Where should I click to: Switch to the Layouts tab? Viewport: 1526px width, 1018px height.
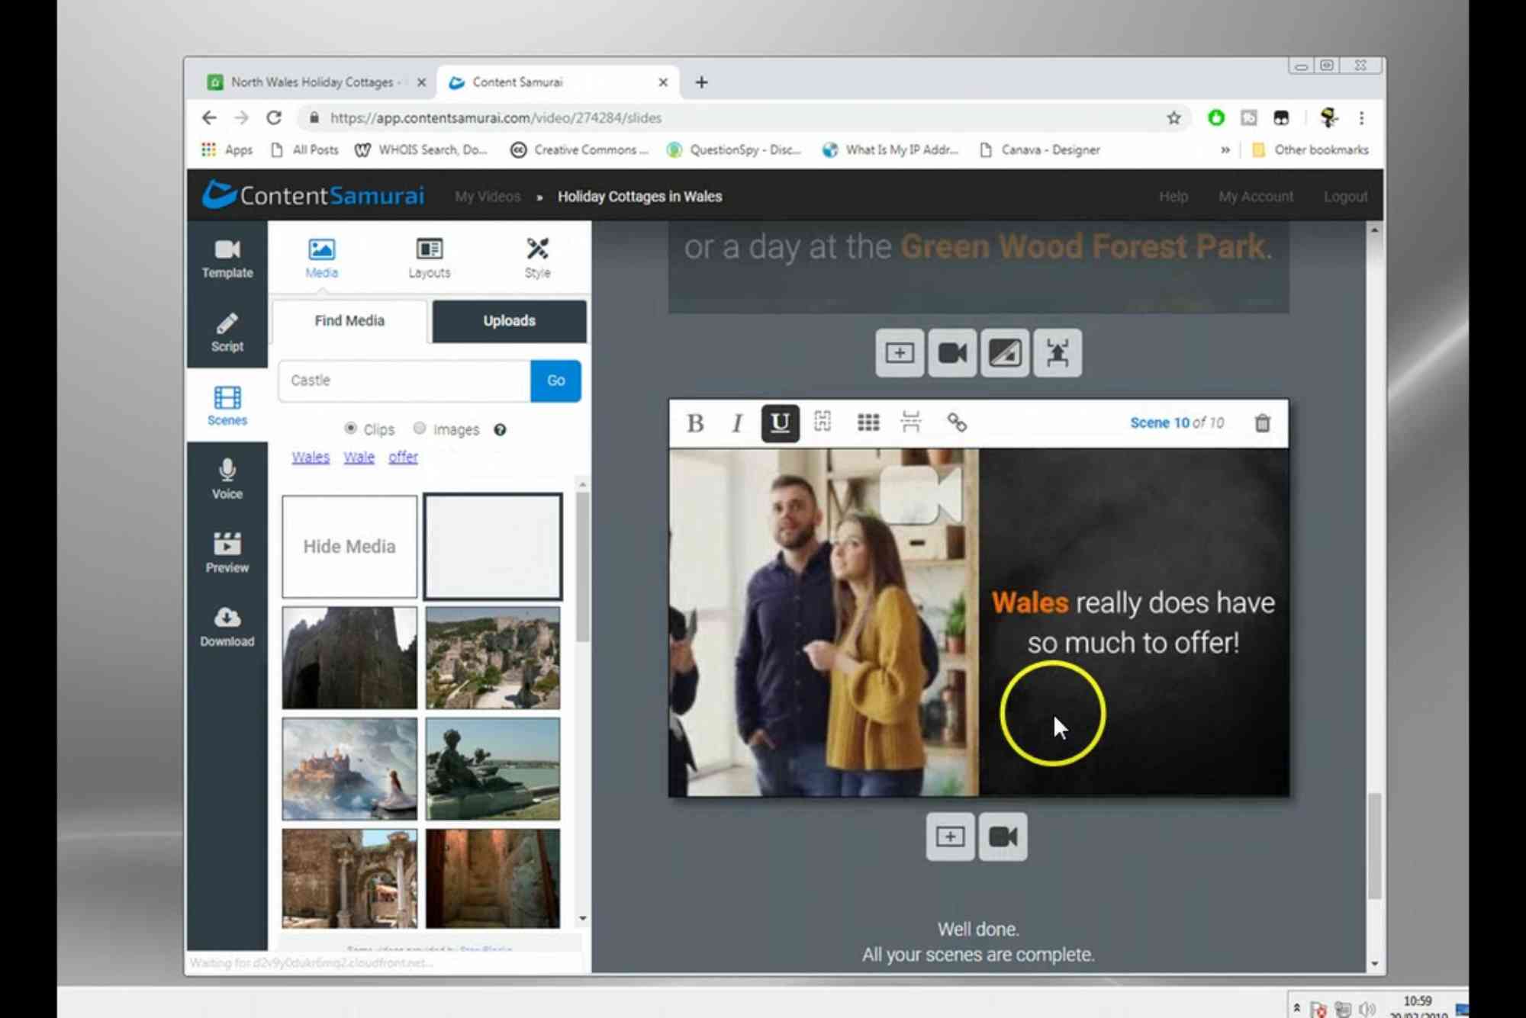pyautogui.click(x=429, y=258)
